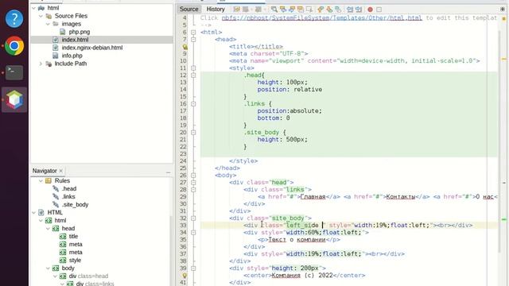Viewport: 509px width, 286px height.
Task: Select php.png in project tree
Action: [x=80, y=32]
